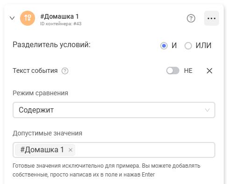
Task: Click the НЕ label text
Action: pyautogui.click(x=188, y=71)
